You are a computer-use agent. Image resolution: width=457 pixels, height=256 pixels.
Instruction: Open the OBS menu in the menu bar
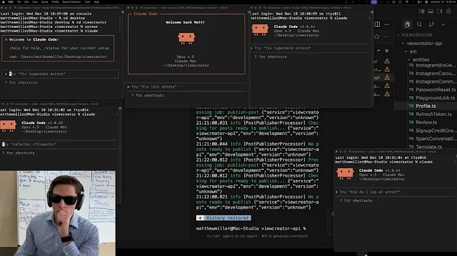(x=11, y=2)
